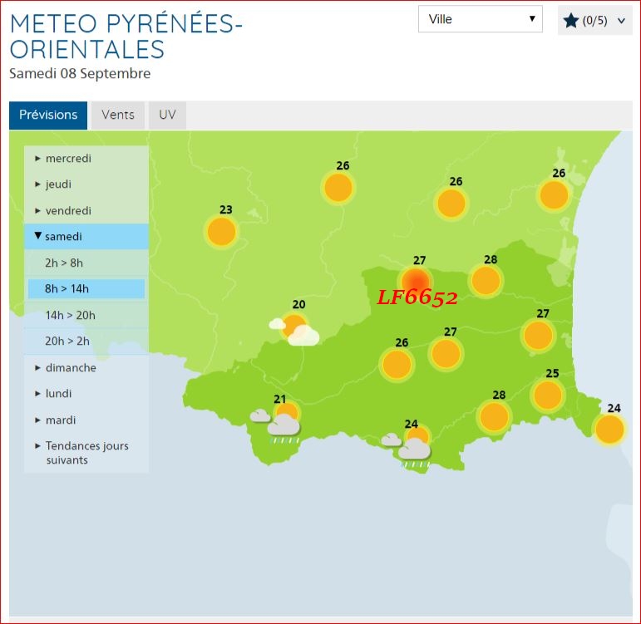Open Tendances jours suivants
The height and width of the screenshot is (624, 641).
click(86, 453)
